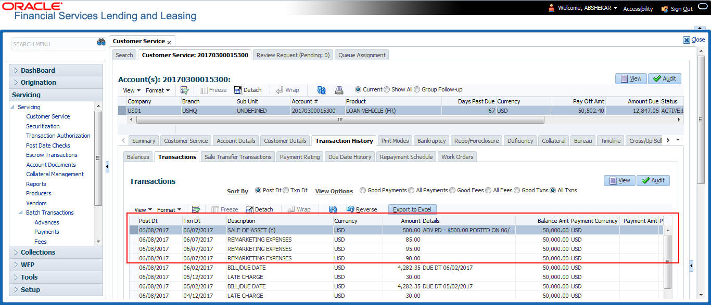711x305 pixels.
Task: Open Format dropdown in Account(s) toolbar
Action: click(x=158, y=90)
